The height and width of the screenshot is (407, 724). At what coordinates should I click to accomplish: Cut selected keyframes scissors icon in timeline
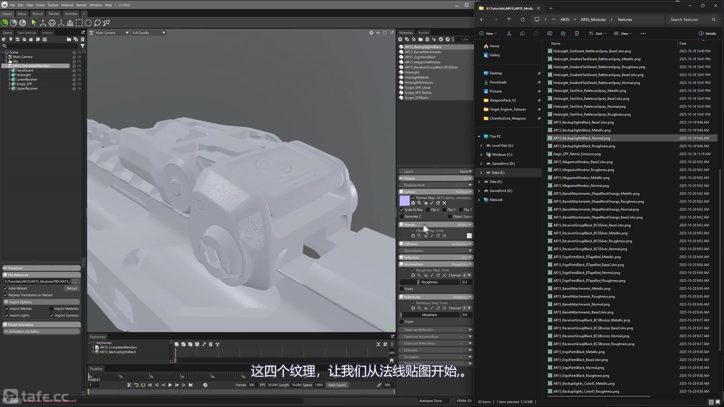point(129,385)
